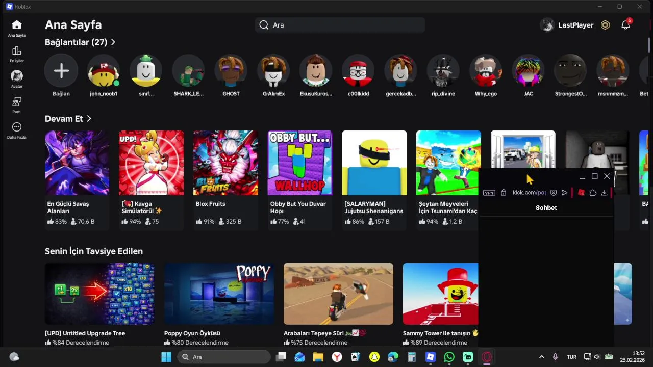653x367 pixels.
Task: Open GrAkmEx friend avatar
Action: (273, 71)
